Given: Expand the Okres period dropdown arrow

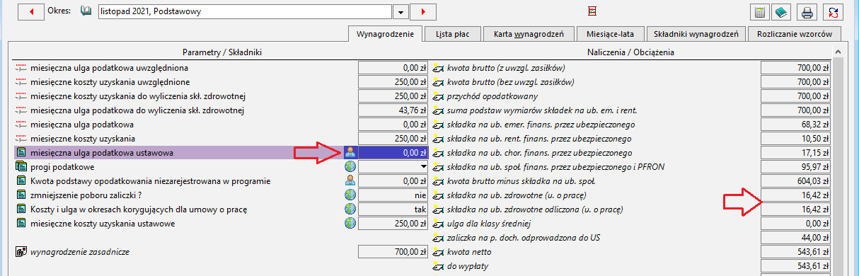Looking at the screenshot, I should point(401,12).
